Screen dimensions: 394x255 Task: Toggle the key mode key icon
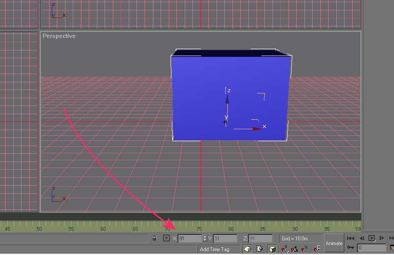pos(351,248)
